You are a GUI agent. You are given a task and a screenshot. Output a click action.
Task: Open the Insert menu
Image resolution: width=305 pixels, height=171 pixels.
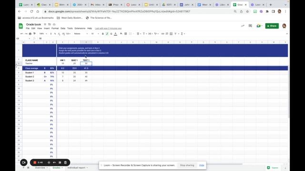coord(47,28)
